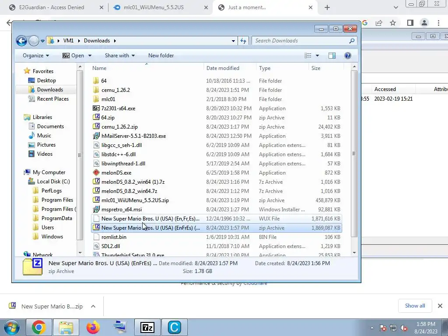Open a new Chrome tab
The height and width of the screenshot is (336, 448).
click(x=327, y=8)
